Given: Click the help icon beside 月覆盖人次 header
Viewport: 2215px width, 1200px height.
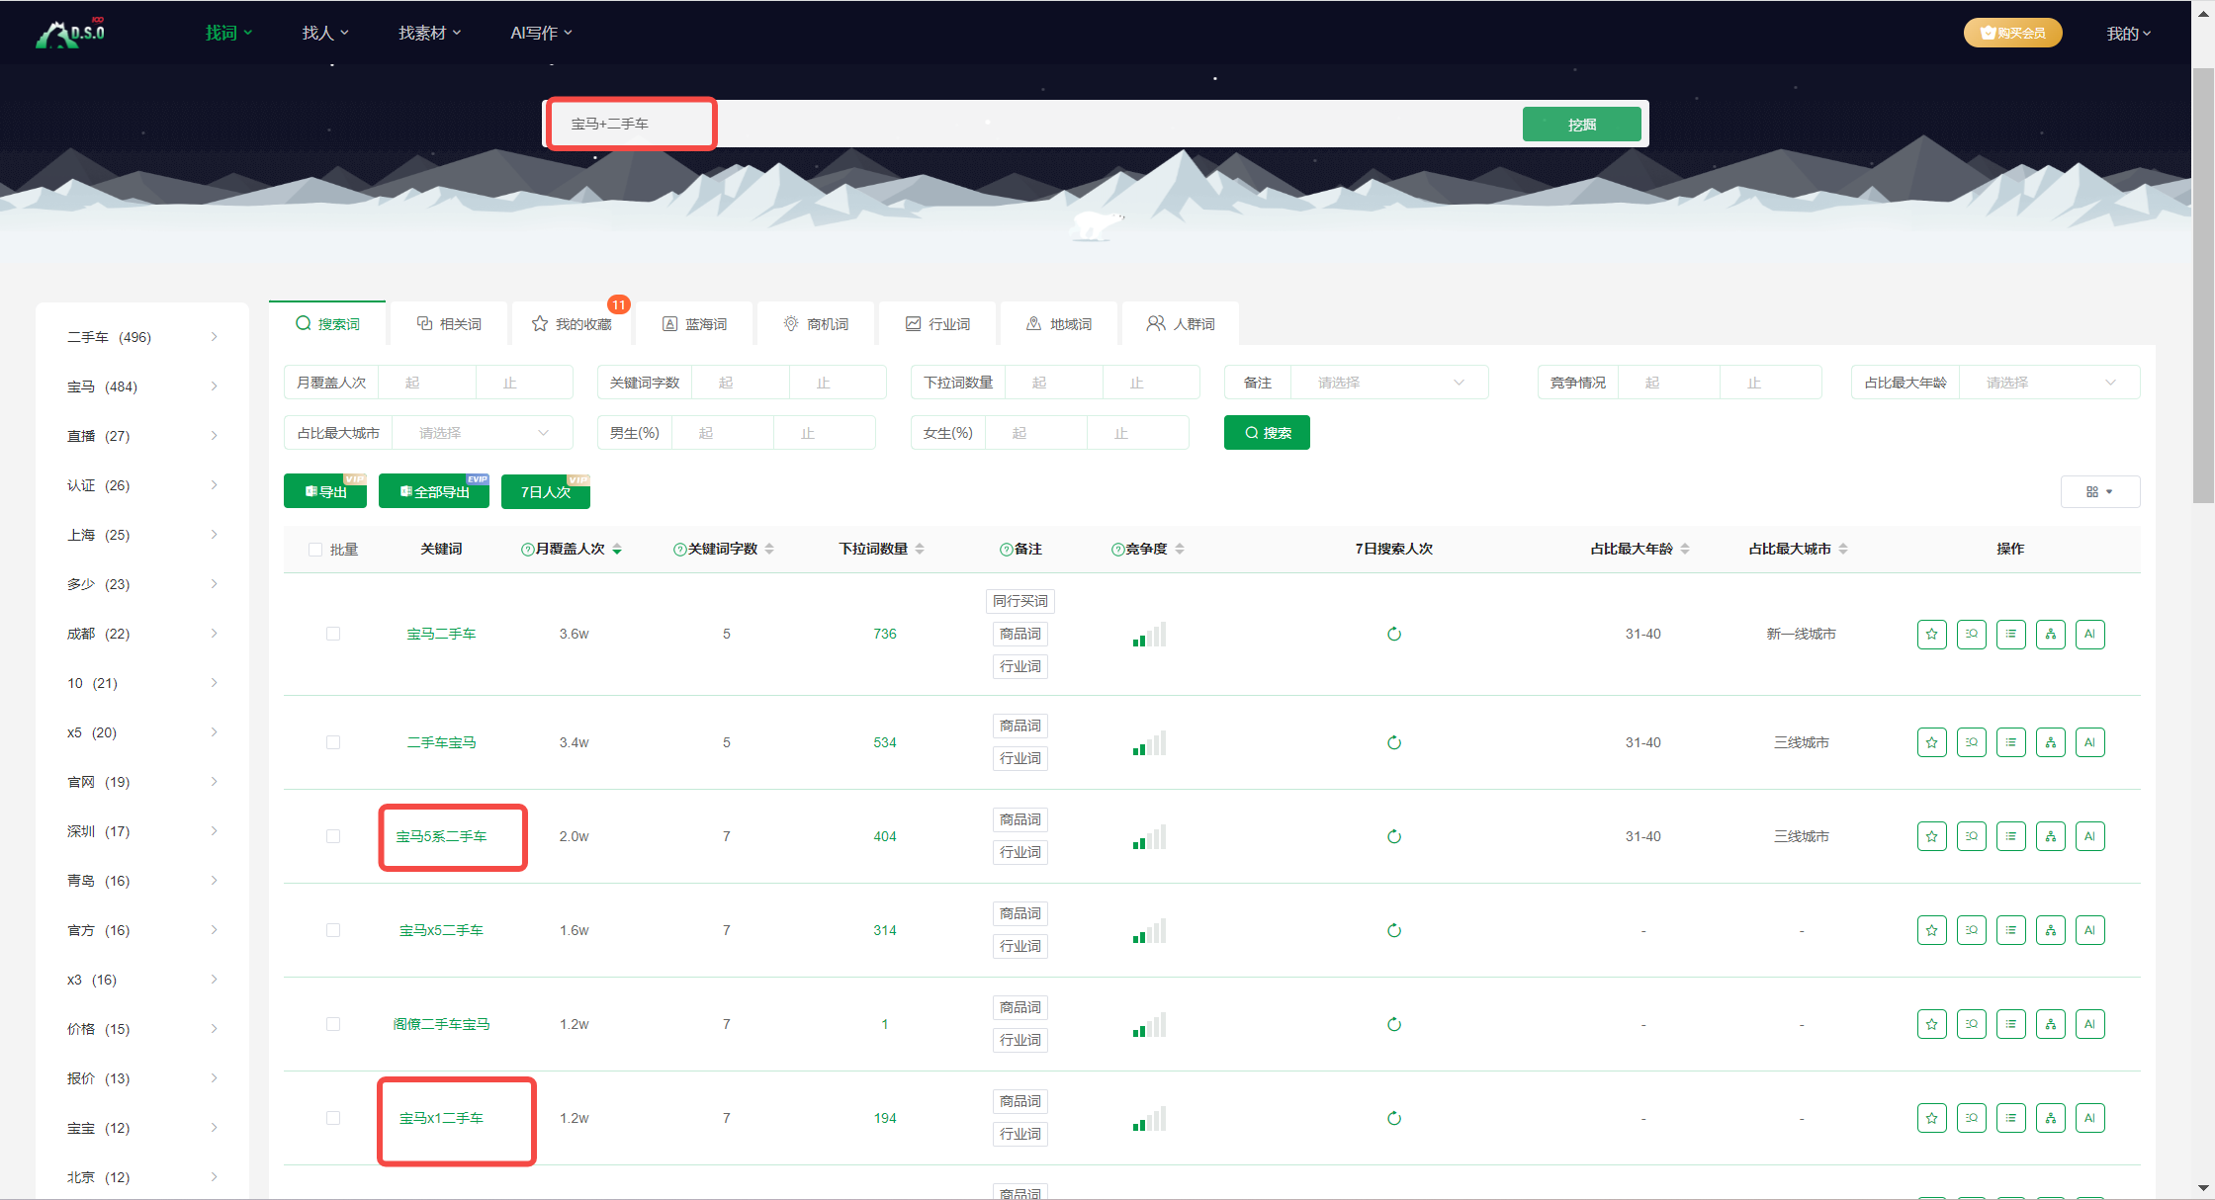Looking at the screenshot, I should [527, 550].
